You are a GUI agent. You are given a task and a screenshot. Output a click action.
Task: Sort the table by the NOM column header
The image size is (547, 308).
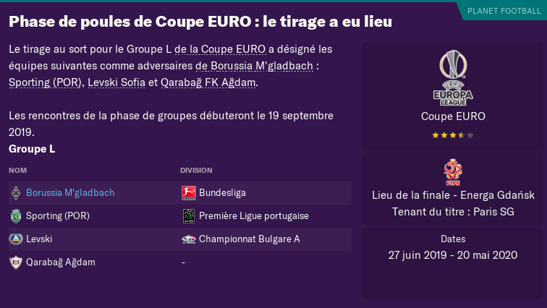(18, 171)
